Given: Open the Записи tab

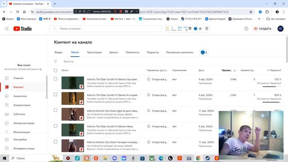Looking at the screenshot, I should point(113,52).
